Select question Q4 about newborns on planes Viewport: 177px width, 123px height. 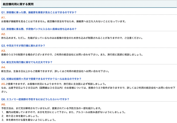pyautogui.click(x=27, y=62)
